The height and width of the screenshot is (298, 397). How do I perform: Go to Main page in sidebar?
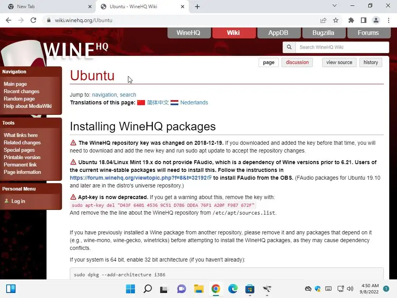[15, 84]
